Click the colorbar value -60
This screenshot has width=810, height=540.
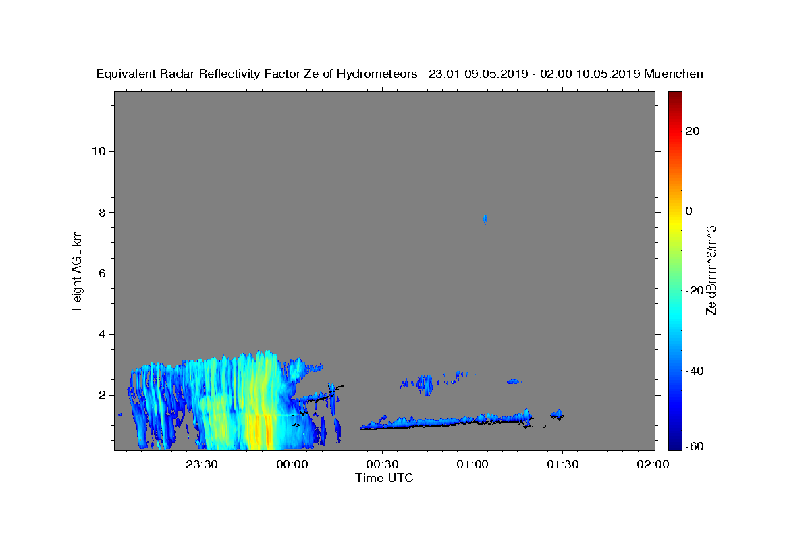695,446
